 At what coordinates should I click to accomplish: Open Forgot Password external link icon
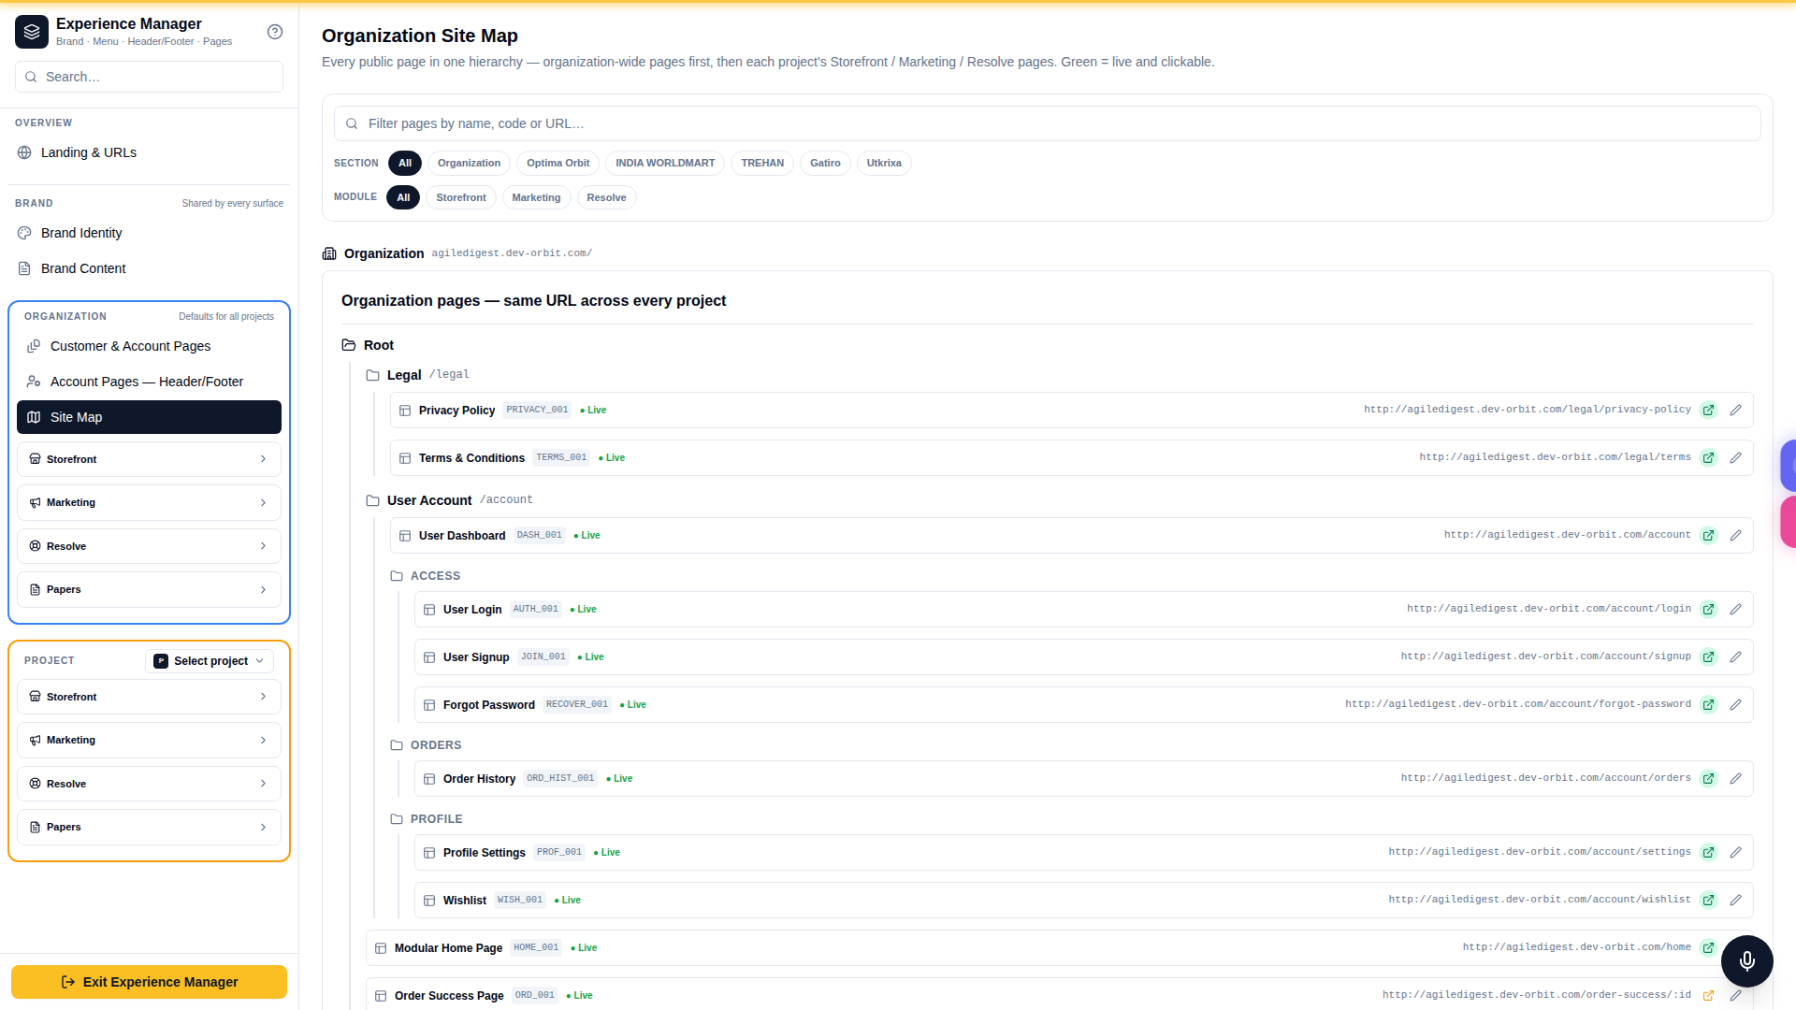pos(1708,705)
